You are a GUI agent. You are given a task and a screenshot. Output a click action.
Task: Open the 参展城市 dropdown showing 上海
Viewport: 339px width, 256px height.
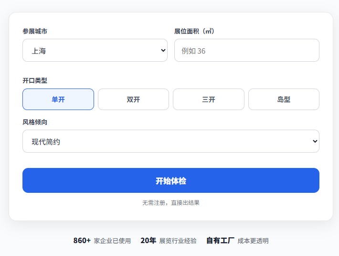click(95, 50)
